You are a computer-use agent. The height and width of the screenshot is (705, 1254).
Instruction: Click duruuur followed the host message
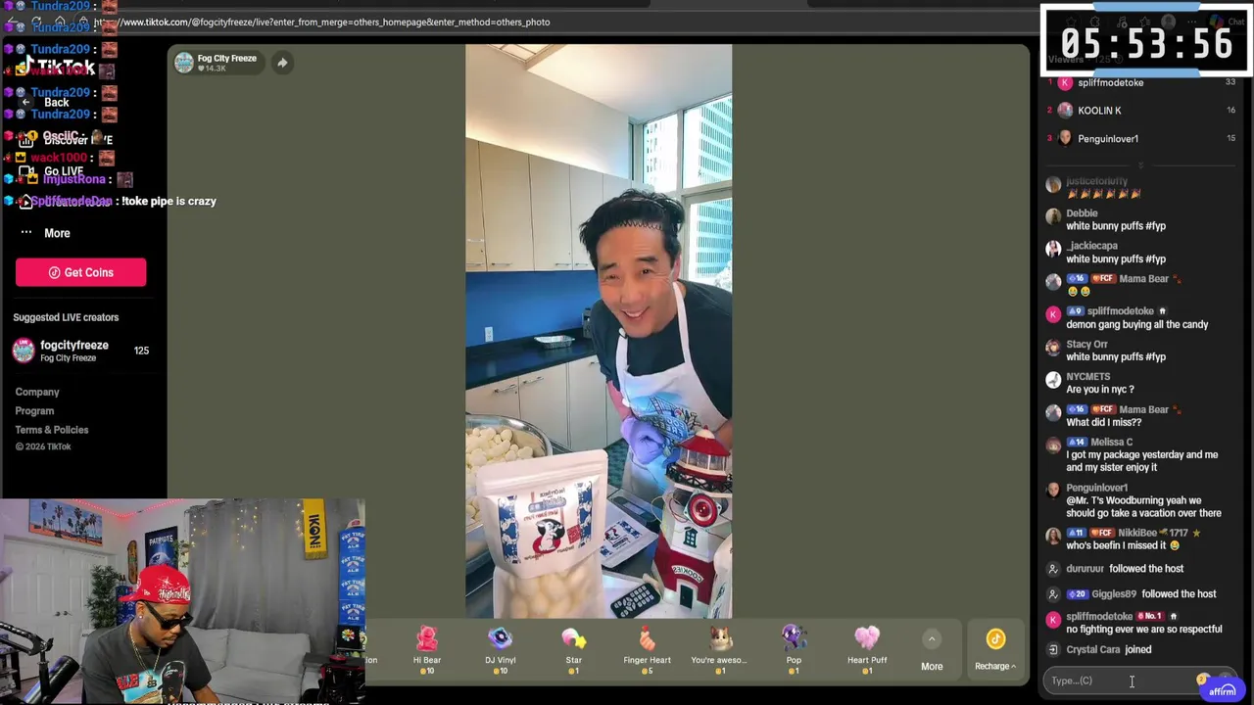[1125, 569]
